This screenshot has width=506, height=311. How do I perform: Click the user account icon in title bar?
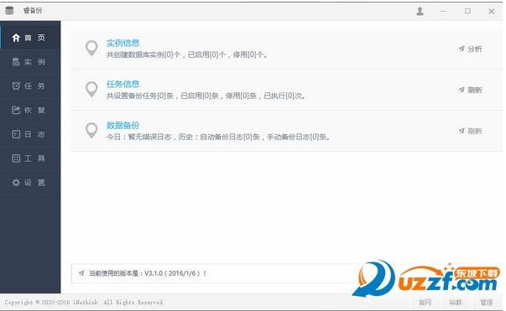[x=420, y=11]
